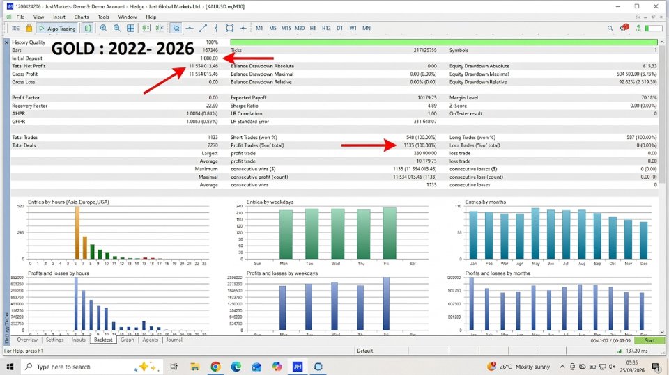Click the green signal icon in toolbar
This screenshot has width=669, height=375.
tap(639, 28)
